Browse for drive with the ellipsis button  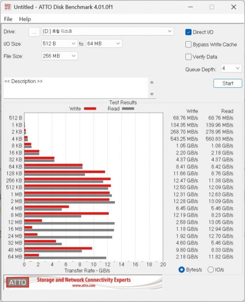click(x=34, y=31)
